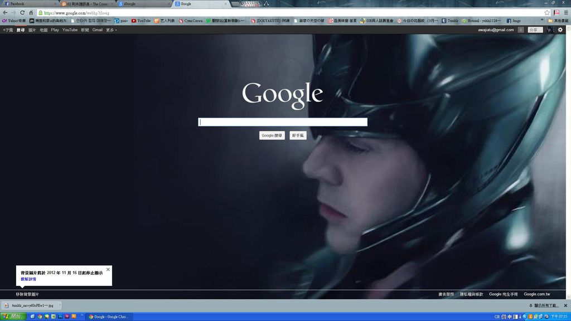Open the Hotmail bookmark
Viewport: 571px width, 321px height.
tap(481, 21)
